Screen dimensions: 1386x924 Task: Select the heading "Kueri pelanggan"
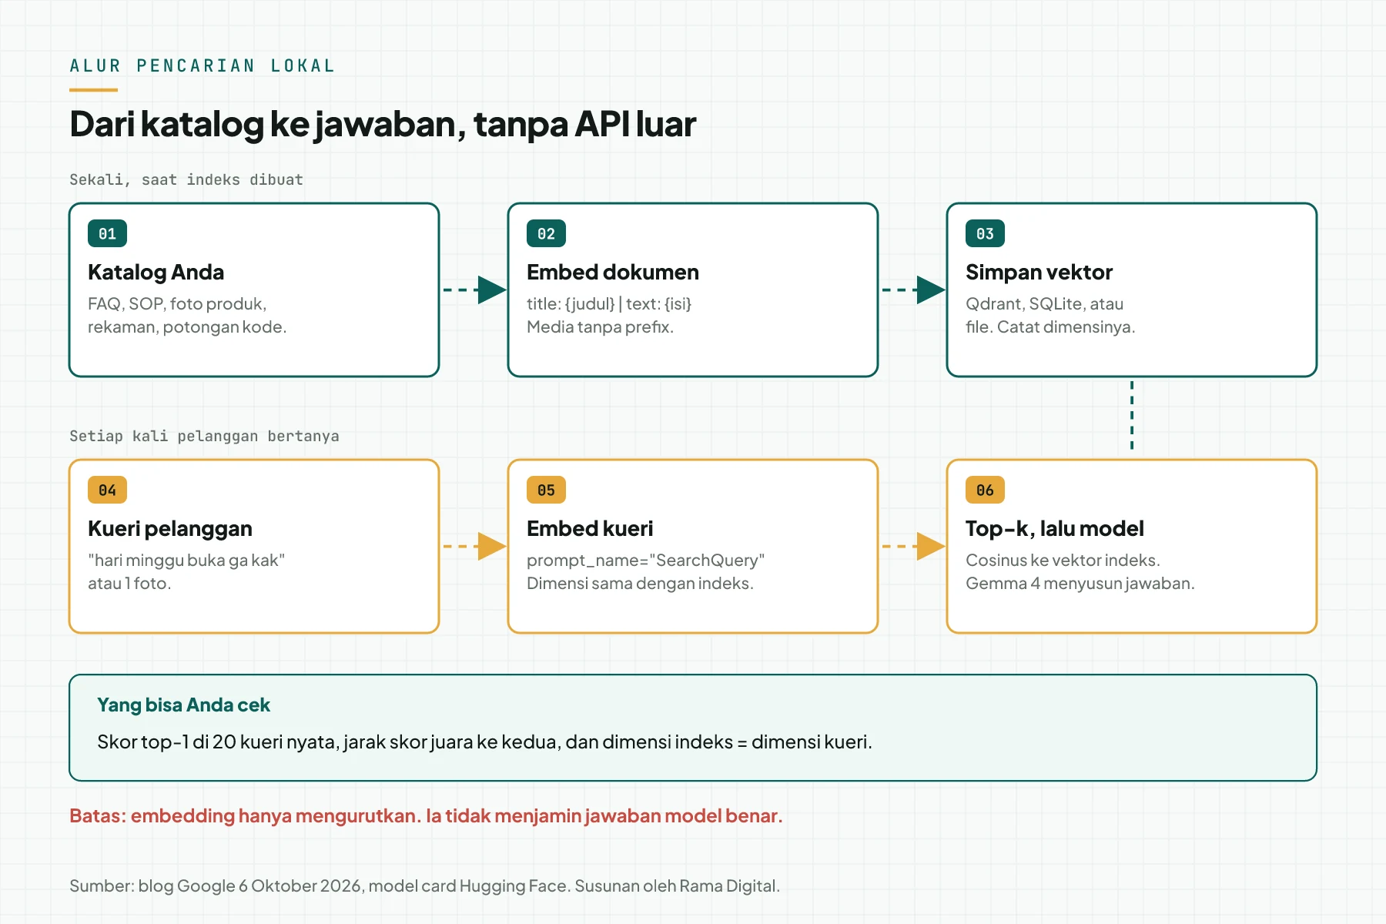(170, 529)
